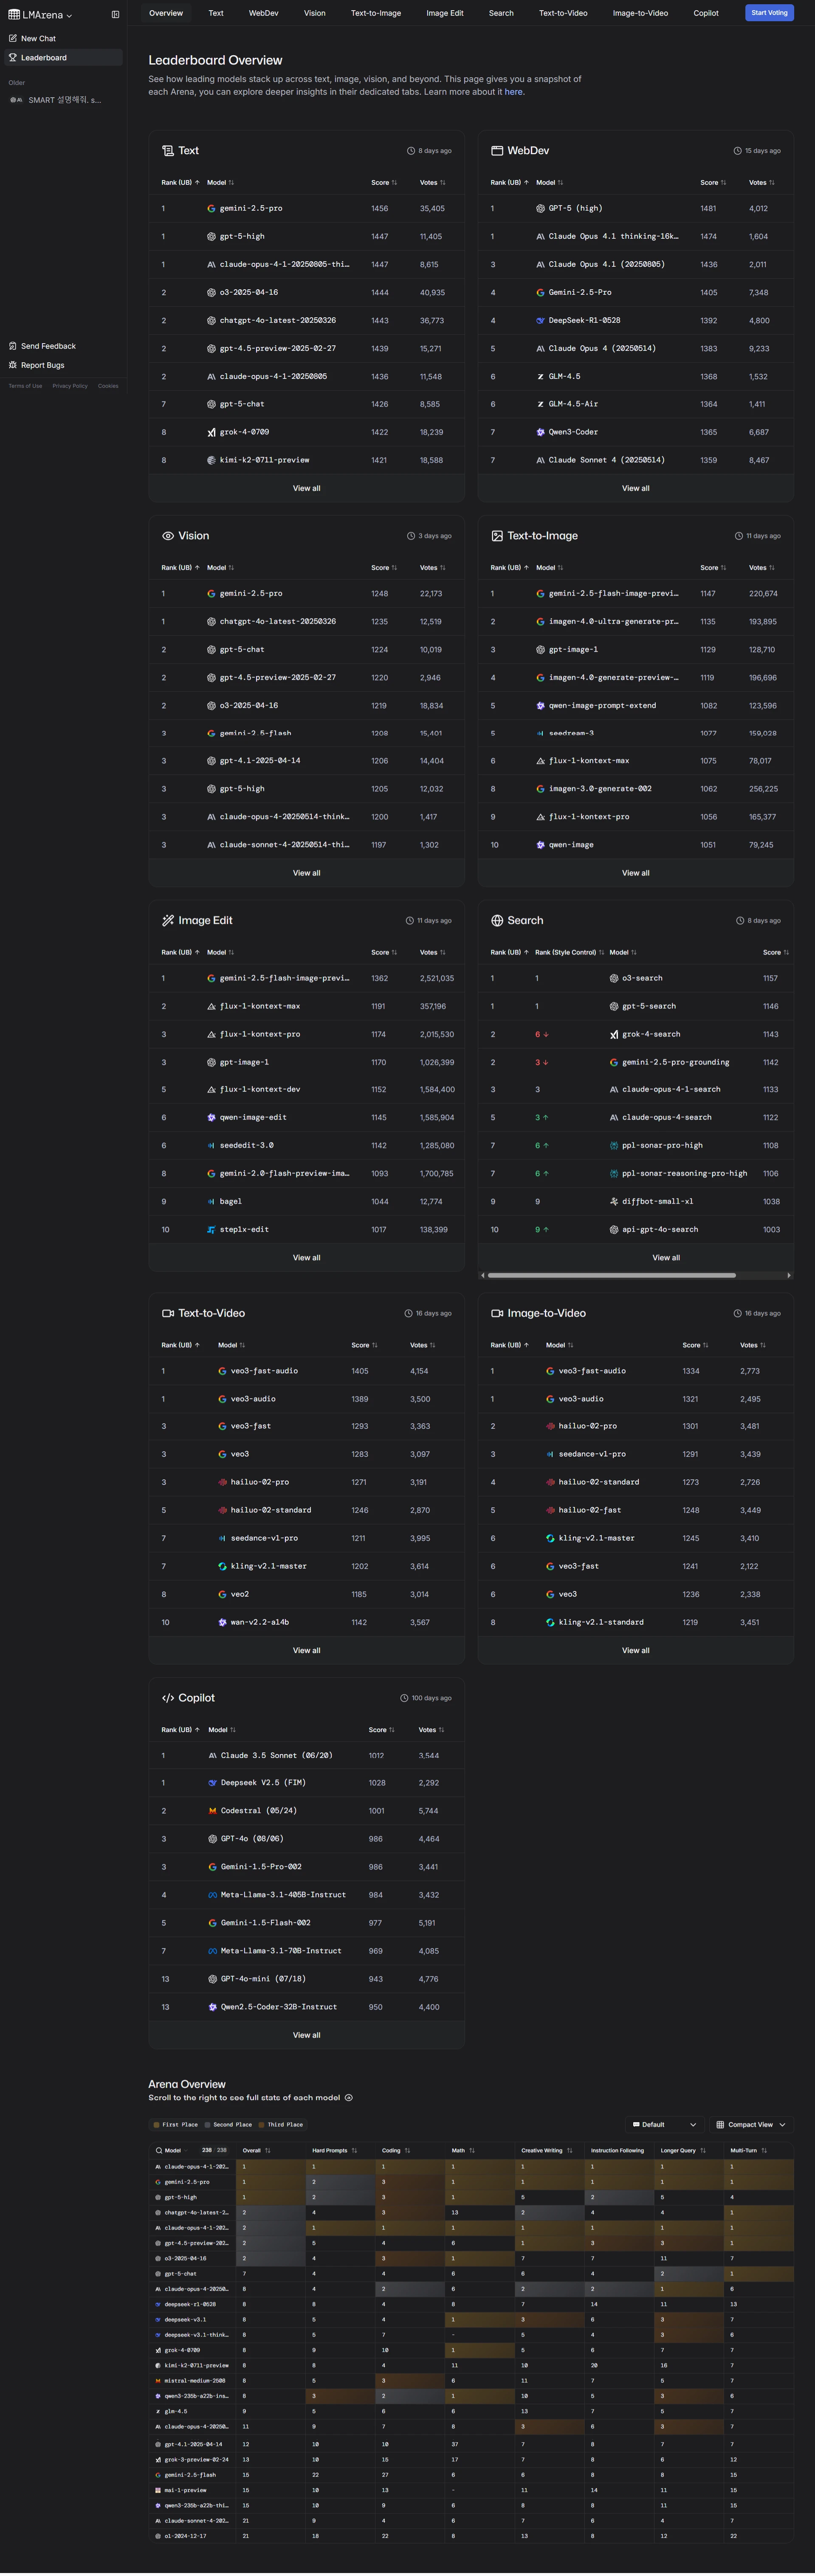Sort Text leaderboard by Votes column
Viewport: 815px width, 2576px height.
click(x=432, y=183)
